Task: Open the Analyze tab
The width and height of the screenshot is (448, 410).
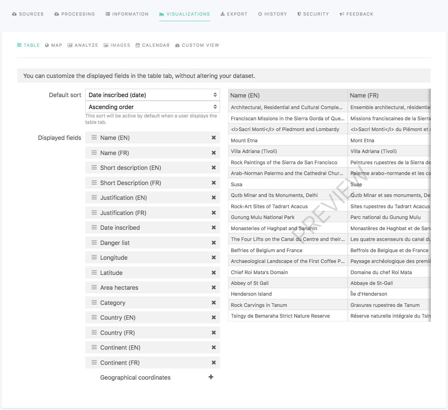Action: pos(83,45)
